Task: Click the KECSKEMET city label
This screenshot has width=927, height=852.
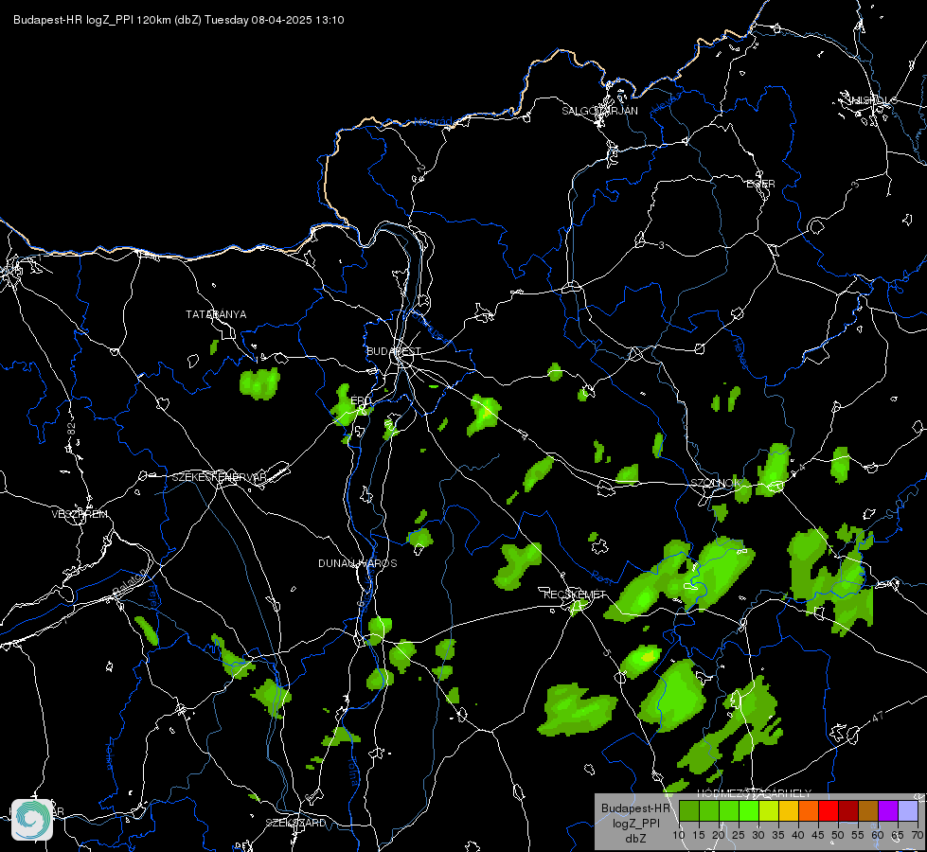Action: [575, 595]
